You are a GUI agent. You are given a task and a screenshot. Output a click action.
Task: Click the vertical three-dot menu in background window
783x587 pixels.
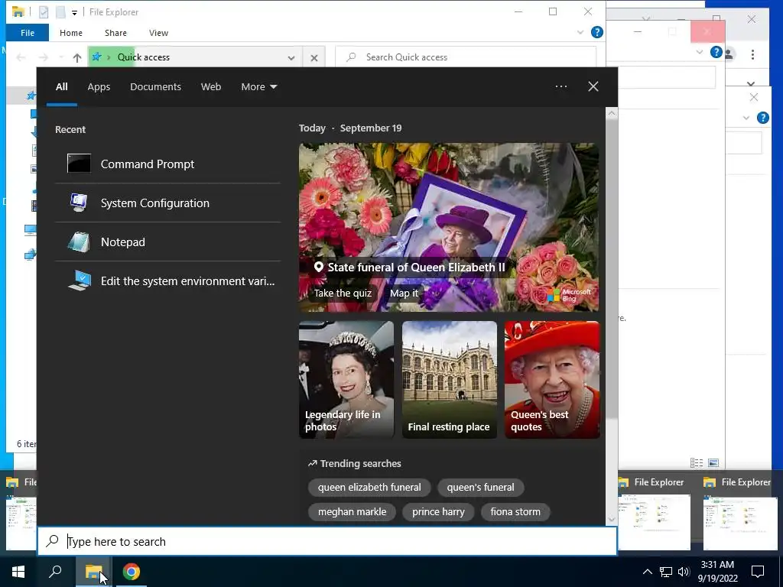click(752, 54)
